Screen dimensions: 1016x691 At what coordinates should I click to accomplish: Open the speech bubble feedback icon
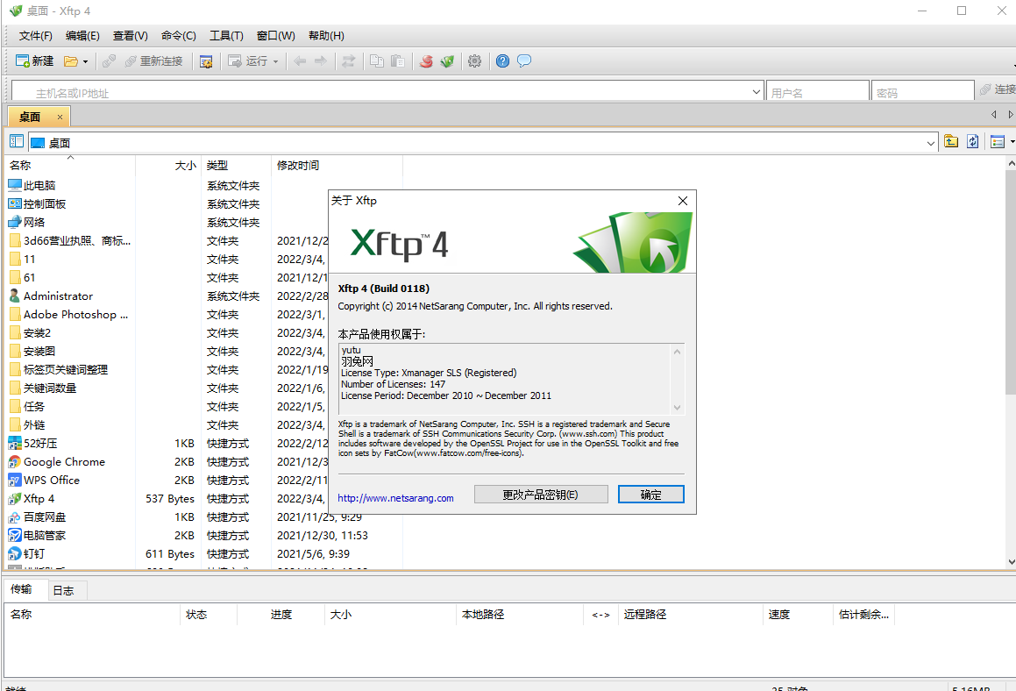coord(524,61)
